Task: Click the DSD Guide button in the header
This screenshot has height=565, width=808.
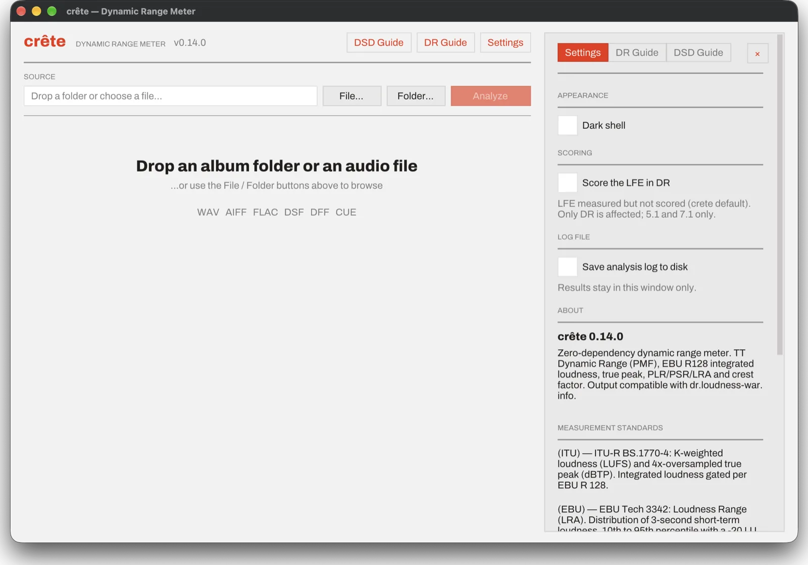Action: pyautogui.click(x=379, y=42)
